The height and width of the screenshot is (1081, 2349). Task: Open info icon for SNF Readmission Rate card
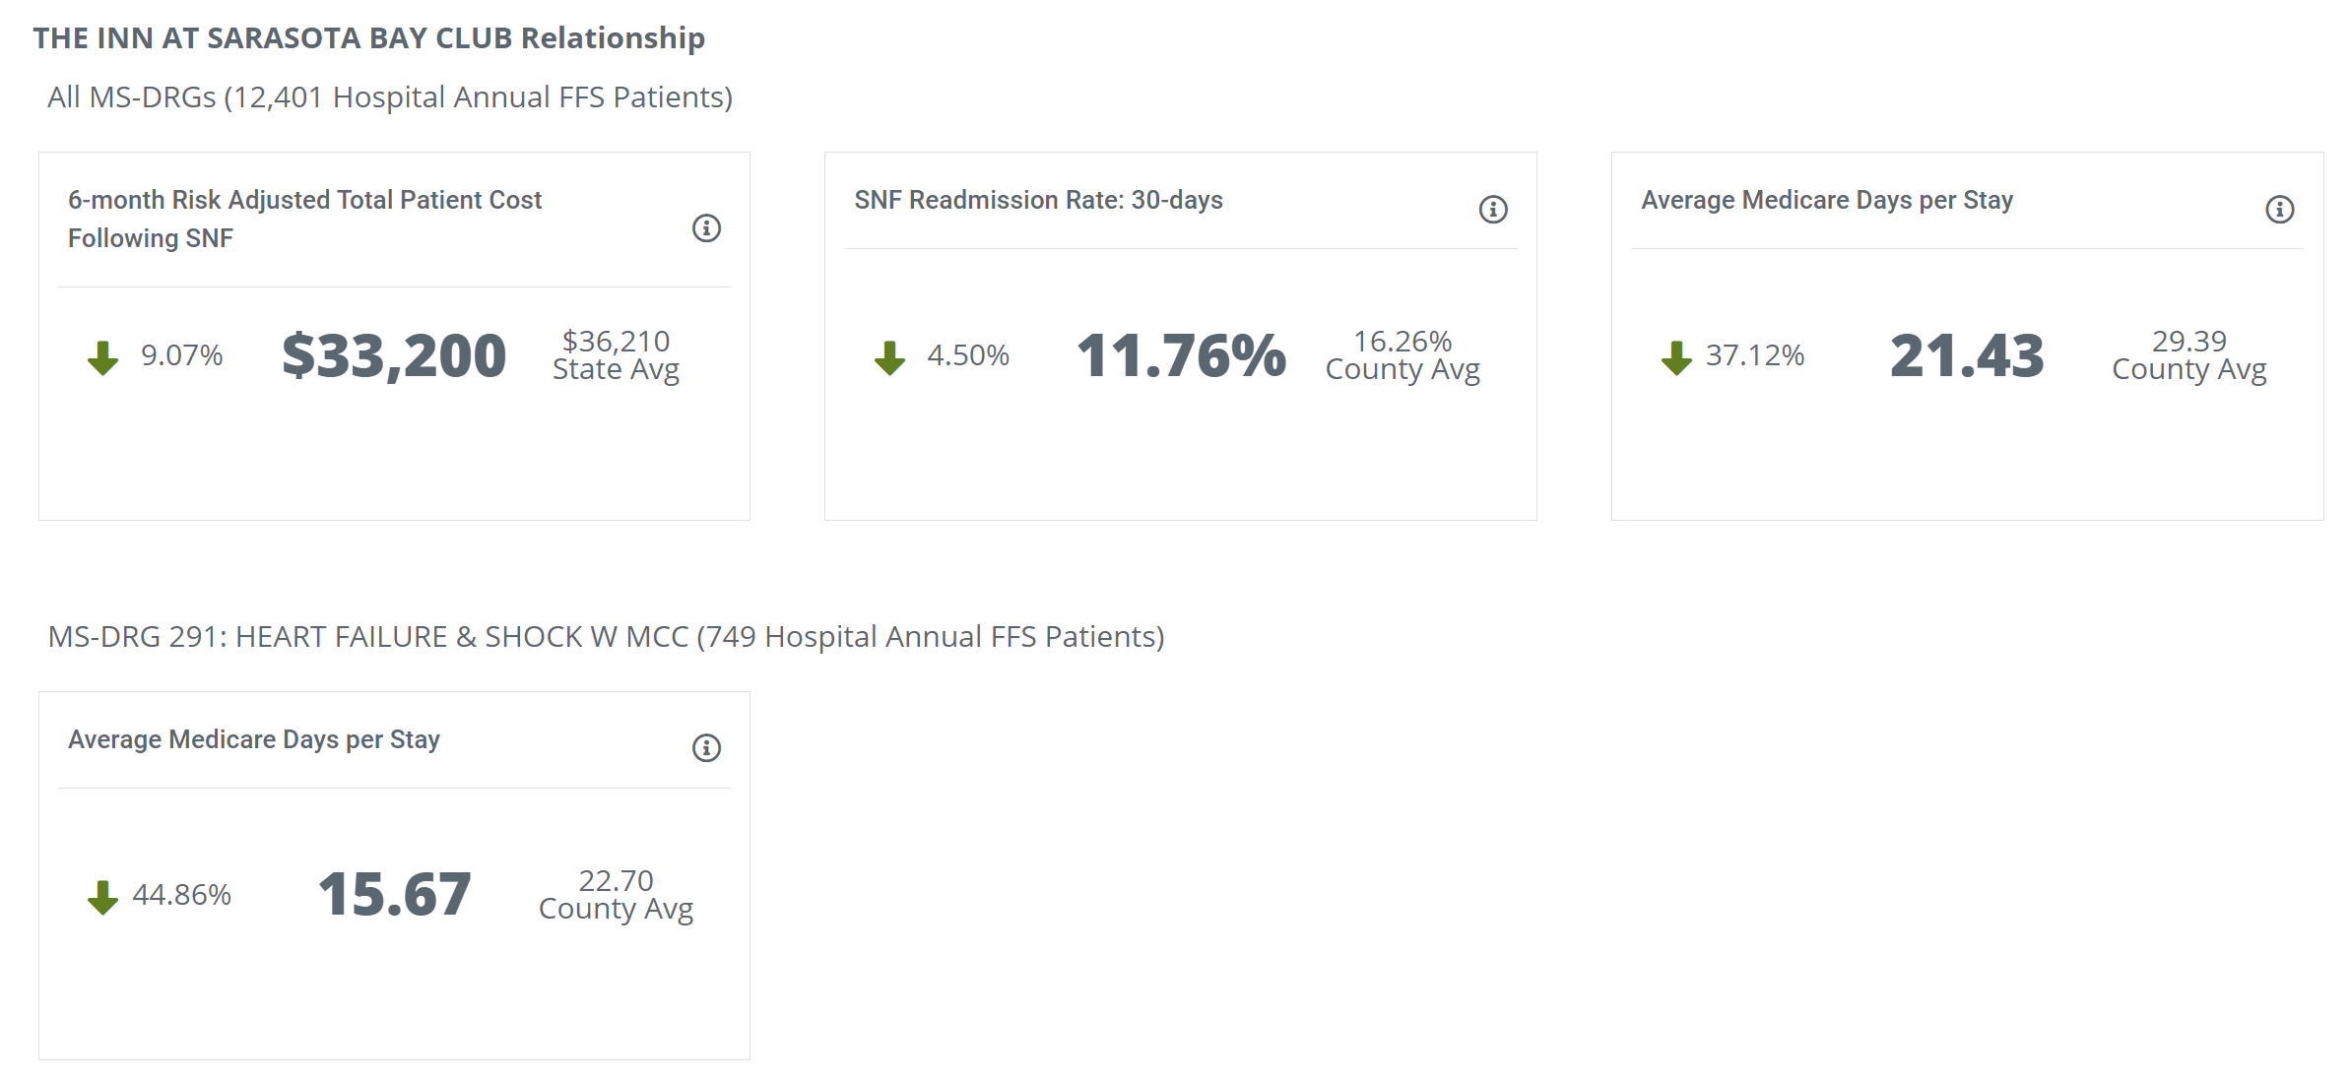click(x=1493, y=209)
